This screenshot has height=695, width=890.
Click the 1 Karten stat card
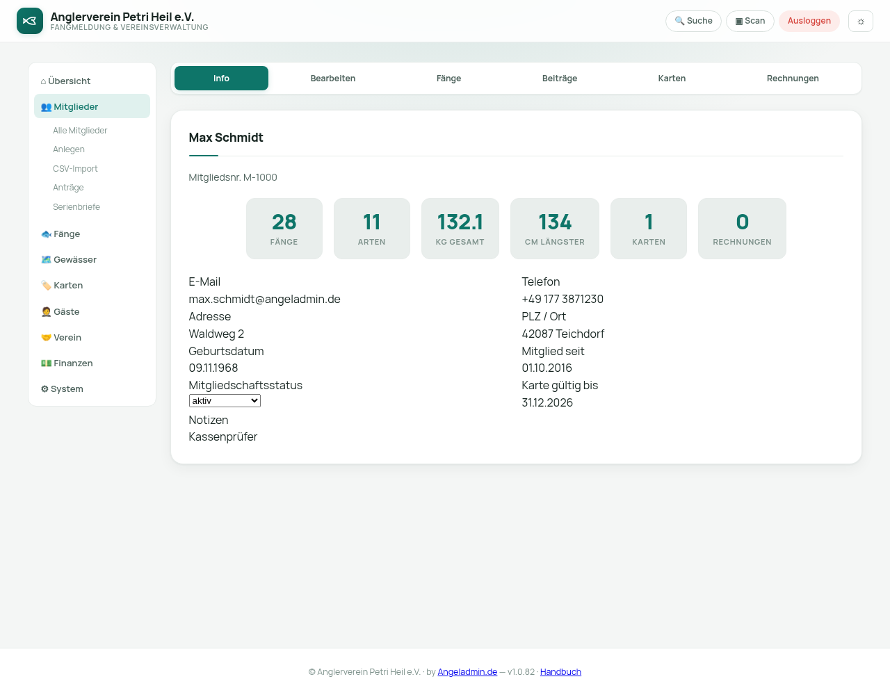(649, 229)
